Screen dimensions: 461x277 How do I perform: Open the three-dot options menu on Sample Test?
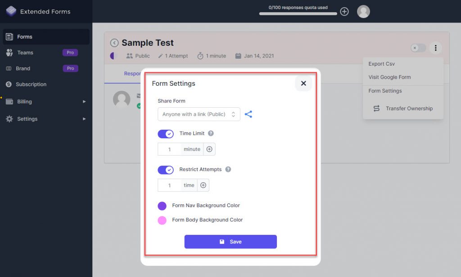(435, 48)
